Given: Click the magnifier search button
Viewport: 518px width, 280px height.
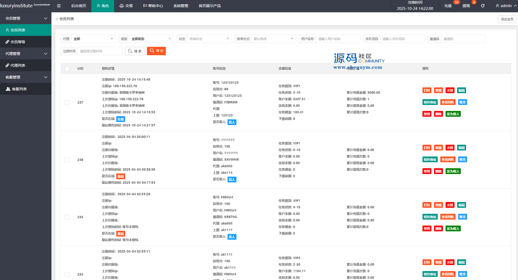Looking at the screenshot, I should pos(135,51).
